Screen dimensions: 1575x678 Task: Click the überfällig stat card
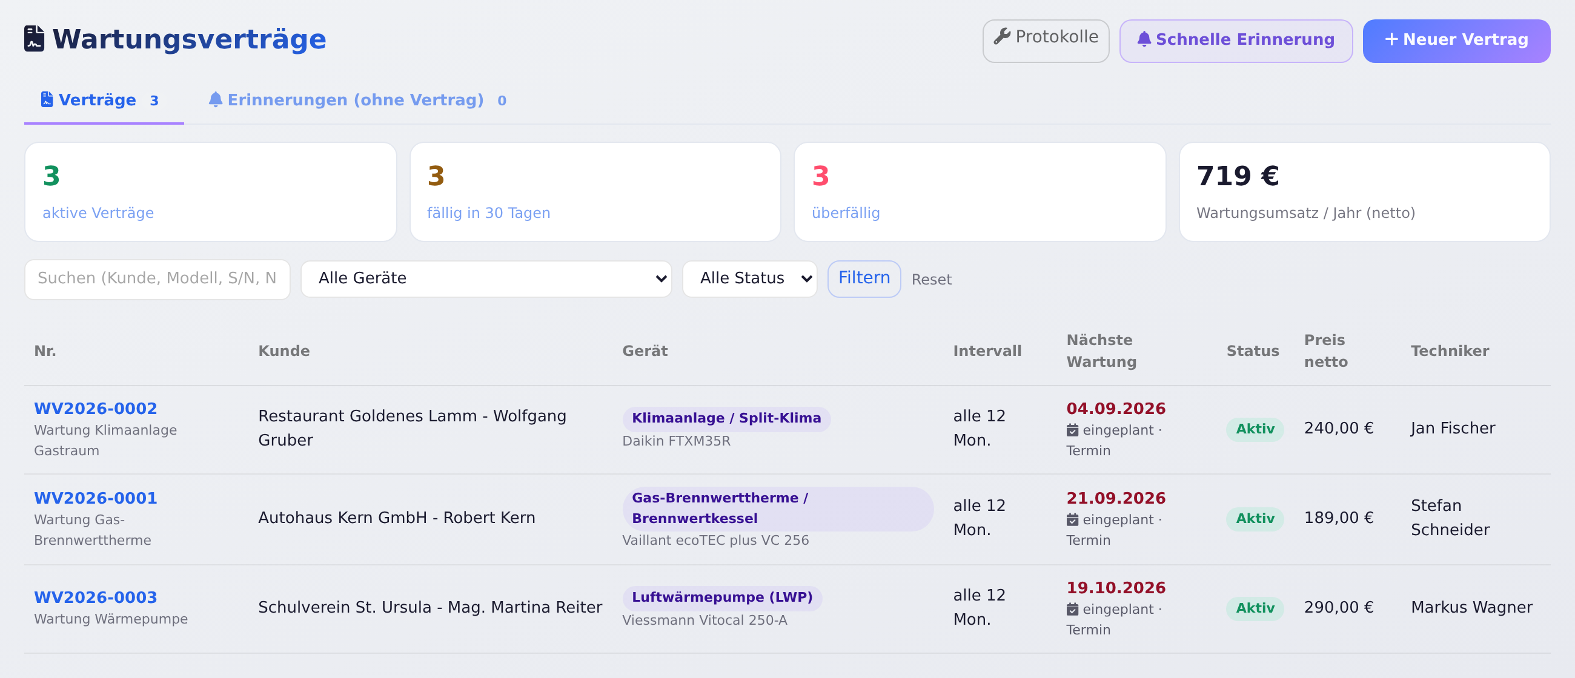click(x=980, y=193)
